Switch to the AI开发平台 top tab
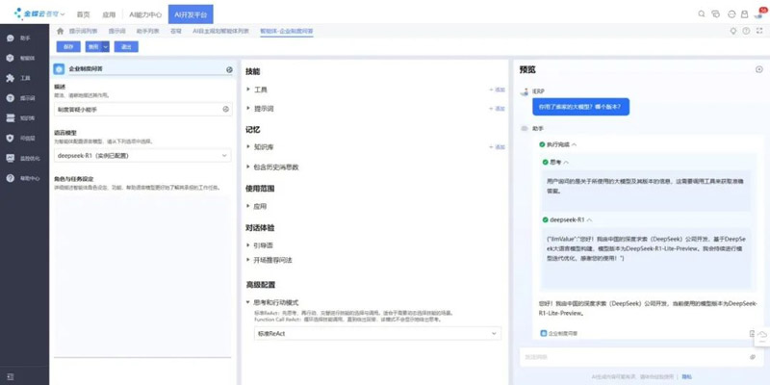 click(191, 14)
